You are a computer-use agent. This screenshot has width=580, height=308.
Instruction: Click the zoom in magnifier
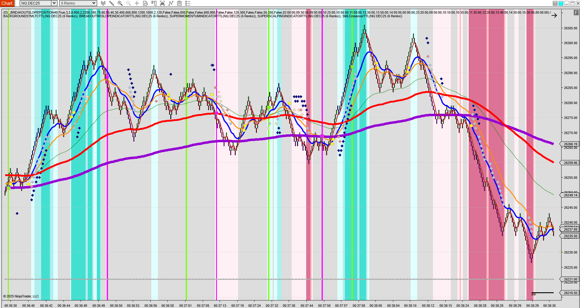point(120,3)
